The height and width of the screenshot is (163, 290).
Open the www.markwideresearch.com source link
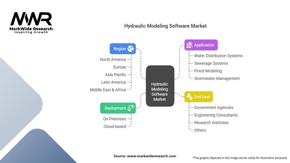coord(152,156)
